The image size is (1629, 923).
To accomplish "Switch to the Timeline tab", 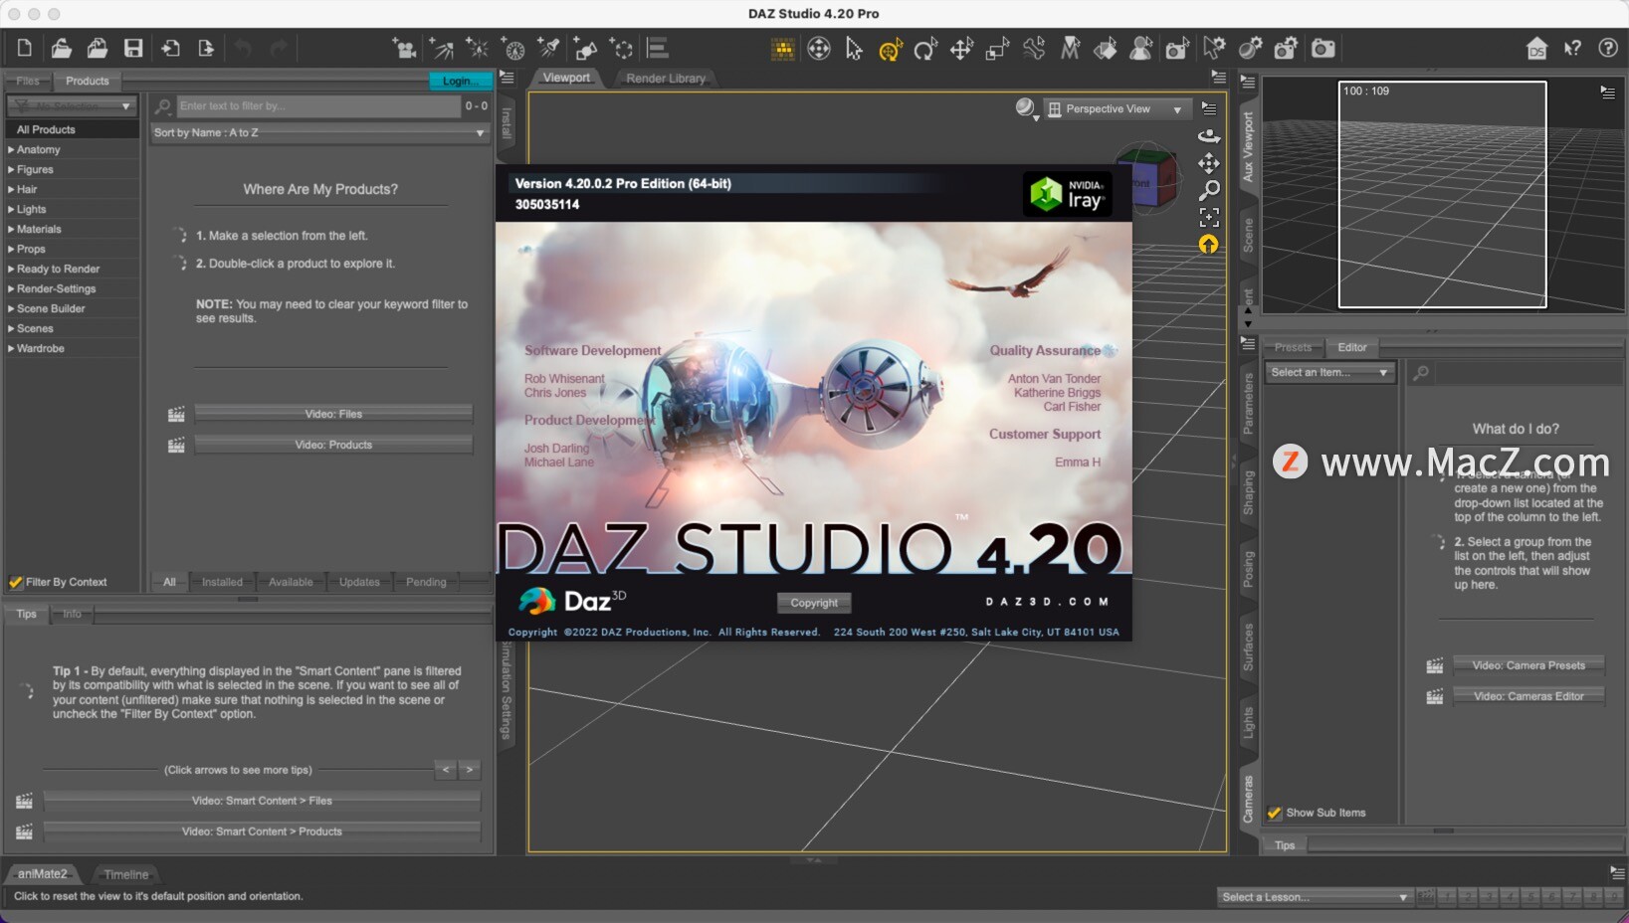I will 126,874.
